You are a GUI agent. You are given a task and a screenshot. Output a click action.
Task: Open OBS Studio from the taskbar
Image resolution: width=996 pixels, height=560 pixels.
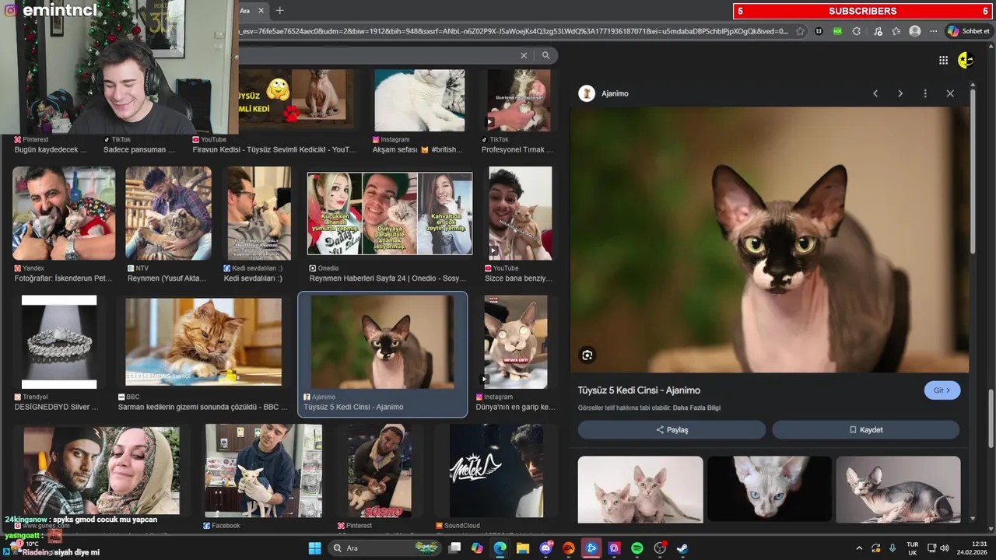[x=660, y=548]
